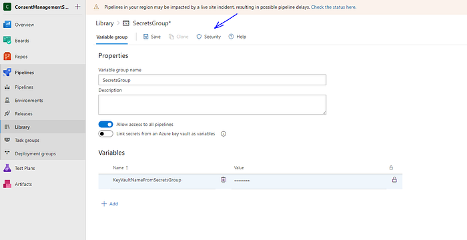Click the Security shield icon

199,37
